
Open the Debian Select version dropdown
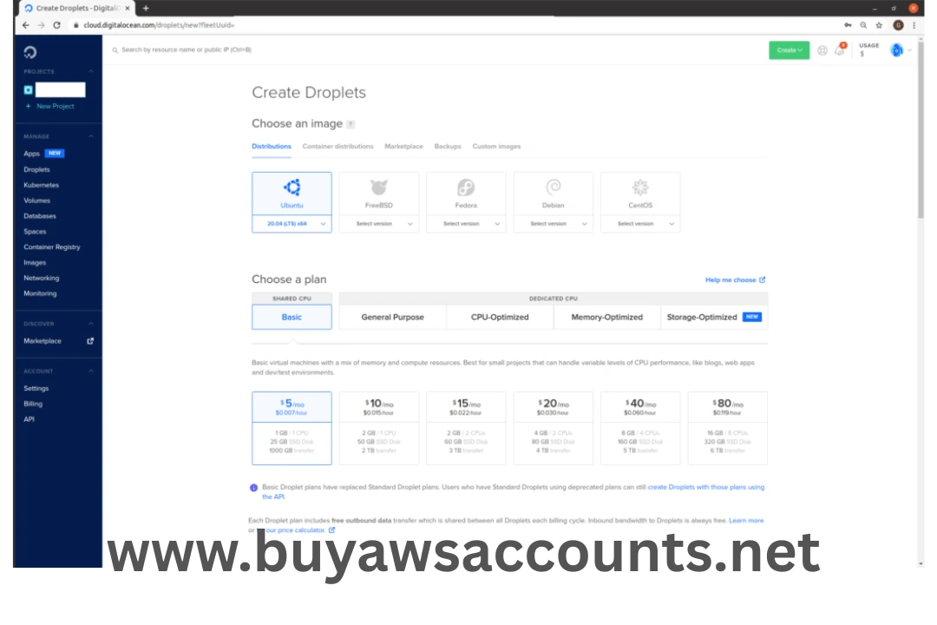(x=554, y=224)
